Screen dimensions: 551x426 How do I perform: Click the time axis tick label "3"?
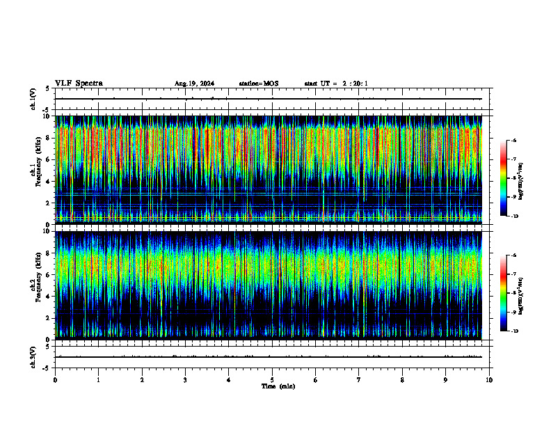(x=185, y=380)
